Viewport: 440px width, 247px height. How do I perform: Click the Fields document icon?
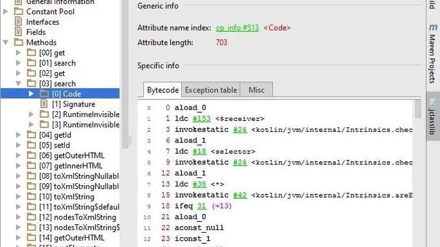(18, 32)
